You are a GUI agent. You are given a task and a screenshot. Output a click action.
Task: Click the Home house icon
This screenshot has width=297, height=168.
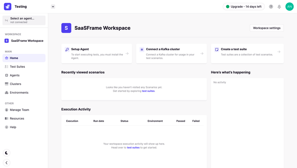(7, 58)
